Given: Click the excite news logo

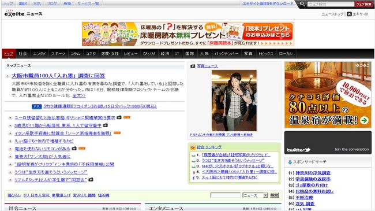Looking at the screenshot, I should 23,13.
